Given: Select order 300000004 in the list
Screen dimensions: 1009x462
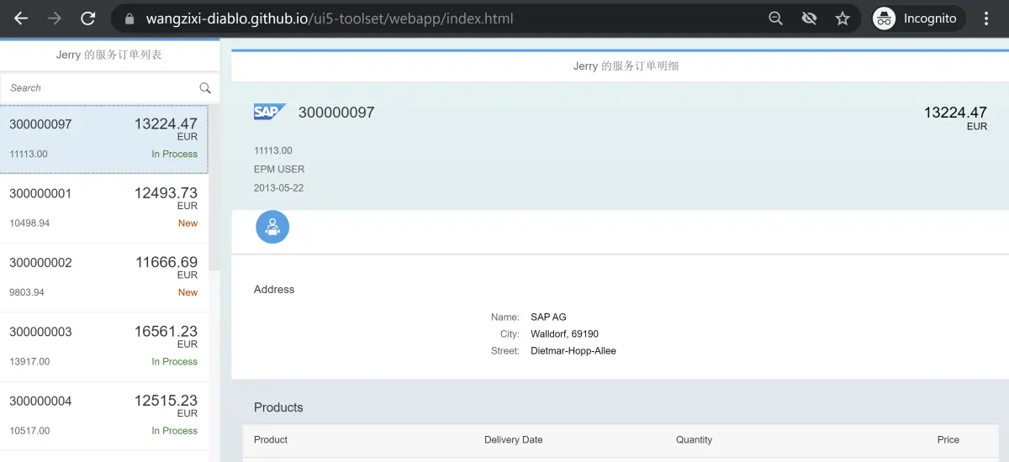Looking at the screenshot, I should click(104, 416).
